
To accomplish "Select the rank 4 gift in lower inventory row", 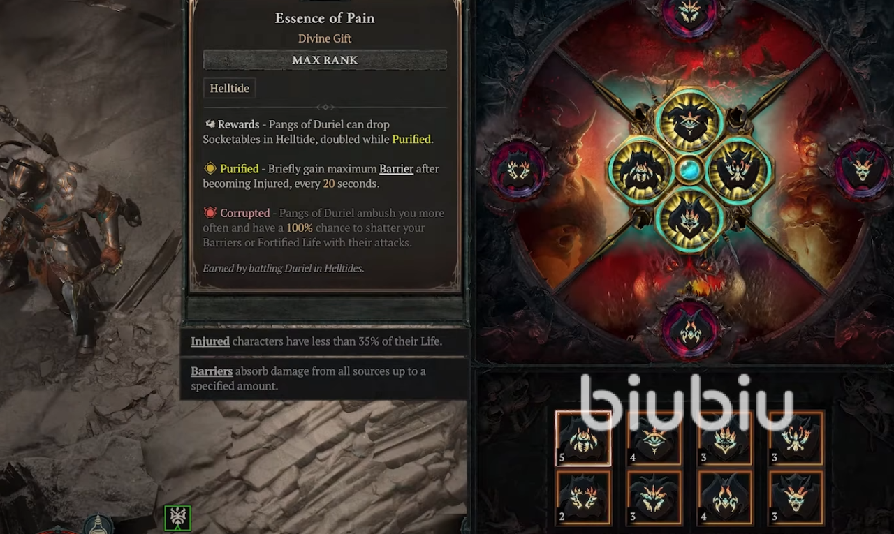I will point(724,498).
